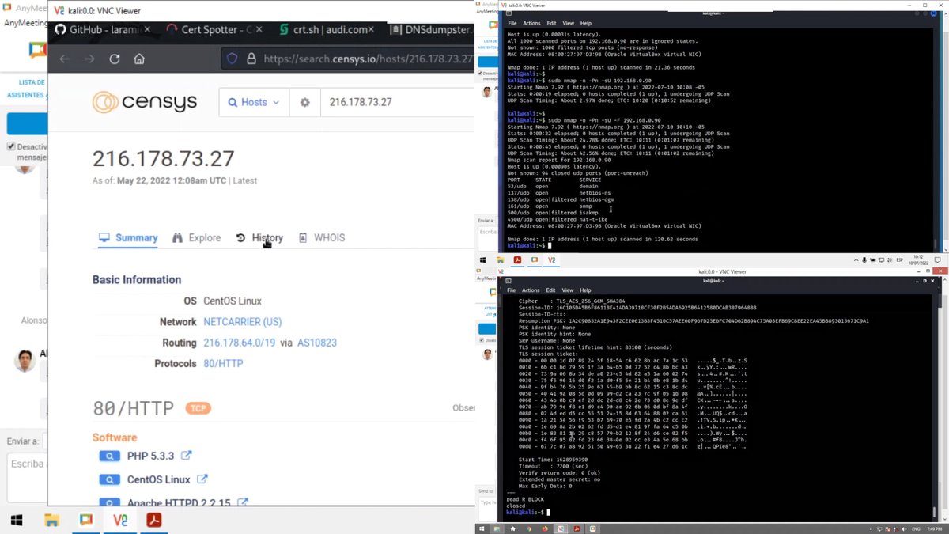Screen dimensions: 949x534
Task: Open the Firefox home page icon
Action: [x=139, y=59]
